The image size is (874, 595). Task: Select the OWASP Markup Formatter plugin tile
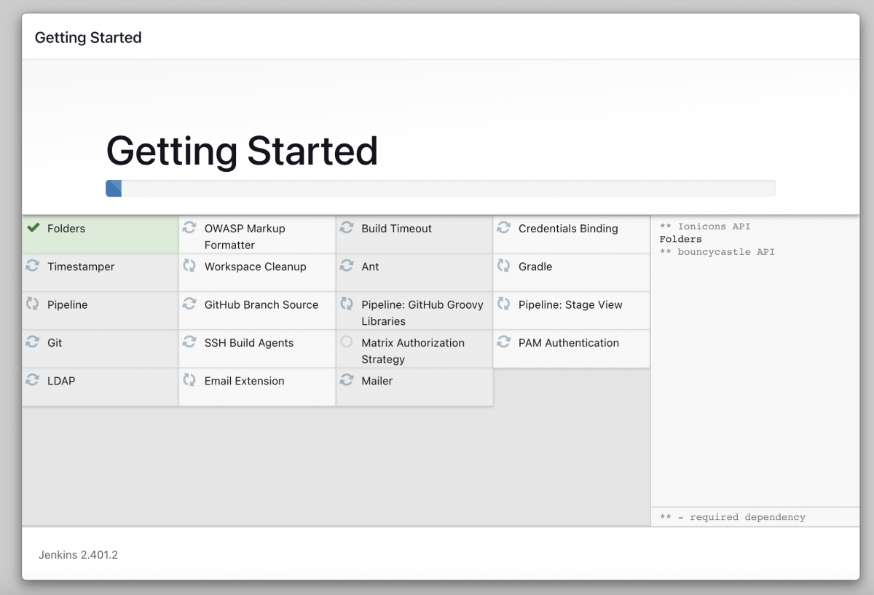pyautogui.click(x=257, y=235)
